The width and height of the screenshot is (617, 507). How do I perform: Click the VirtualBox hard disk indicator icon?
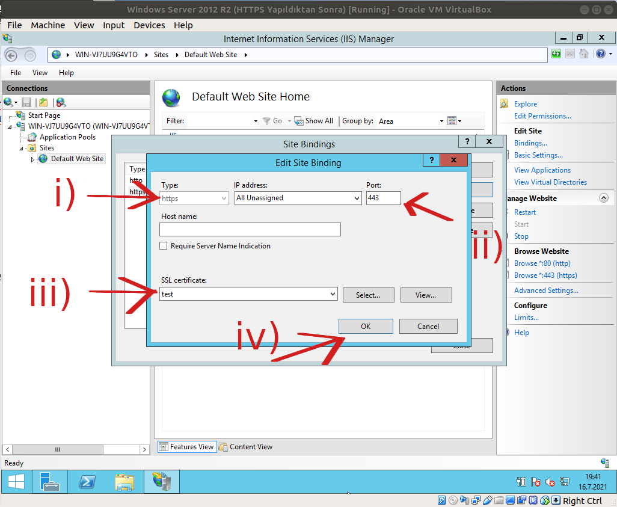(x=442, y=500)
